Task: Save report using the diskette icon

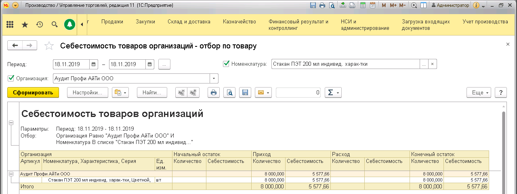Action: (245, 93)
